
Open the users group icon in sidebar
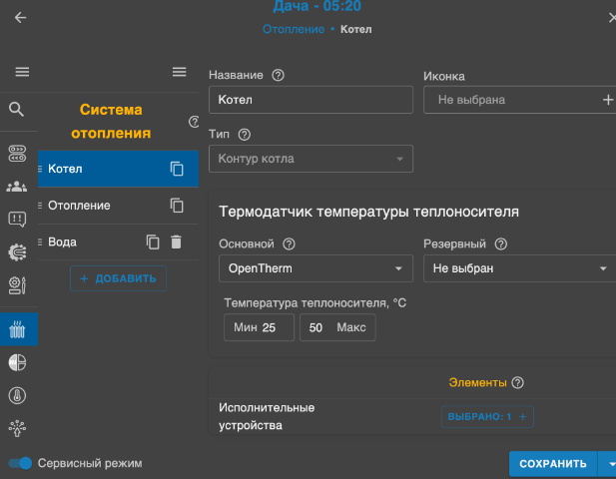point(17,186)
